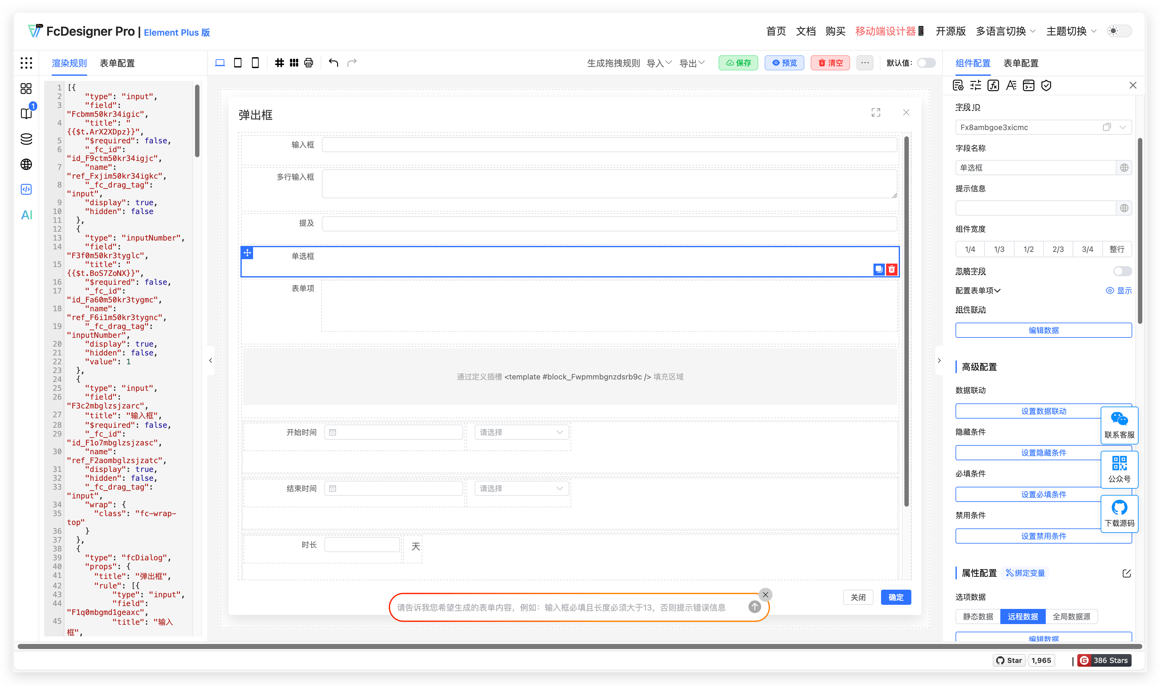1160x685 pixels.
Task: Open the fx function settings in component panel
Action: (x=993, y=86)
